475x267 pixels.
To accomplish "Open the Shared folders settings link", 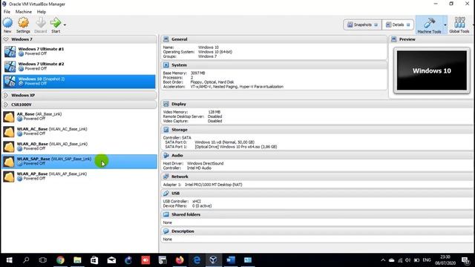I will 186,214.
